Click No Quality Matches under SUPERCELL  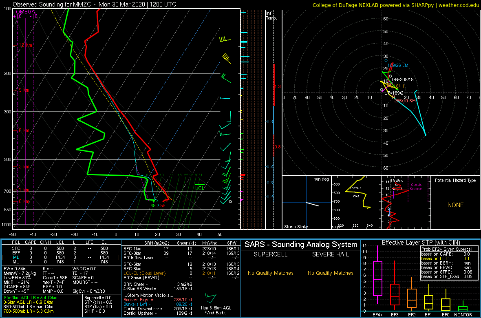point(270,273)
